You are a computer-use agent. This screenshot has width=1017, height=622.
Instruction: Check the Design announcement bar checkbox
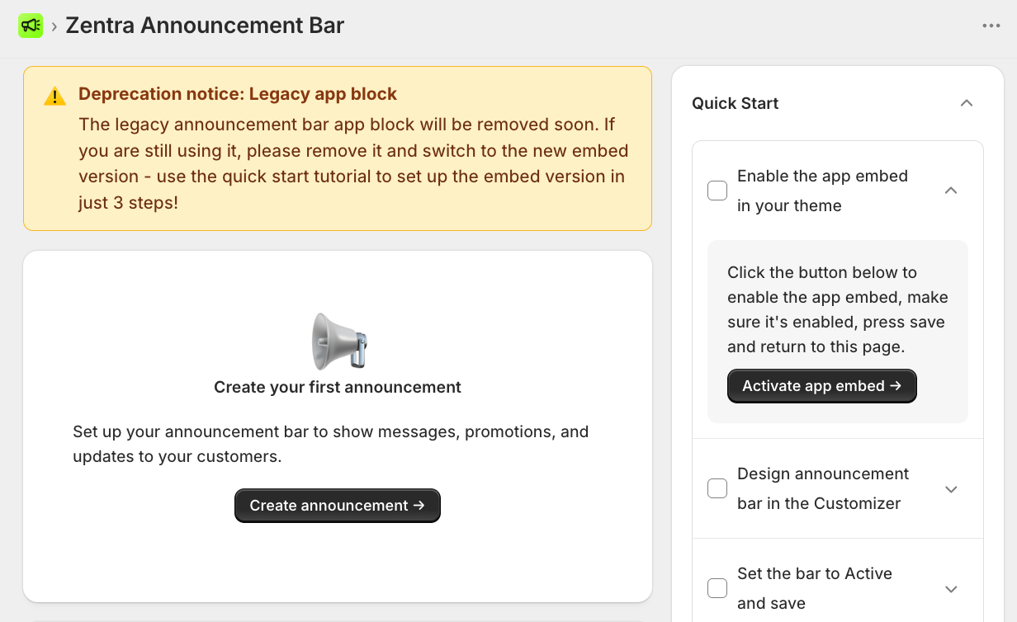(717, 488)
